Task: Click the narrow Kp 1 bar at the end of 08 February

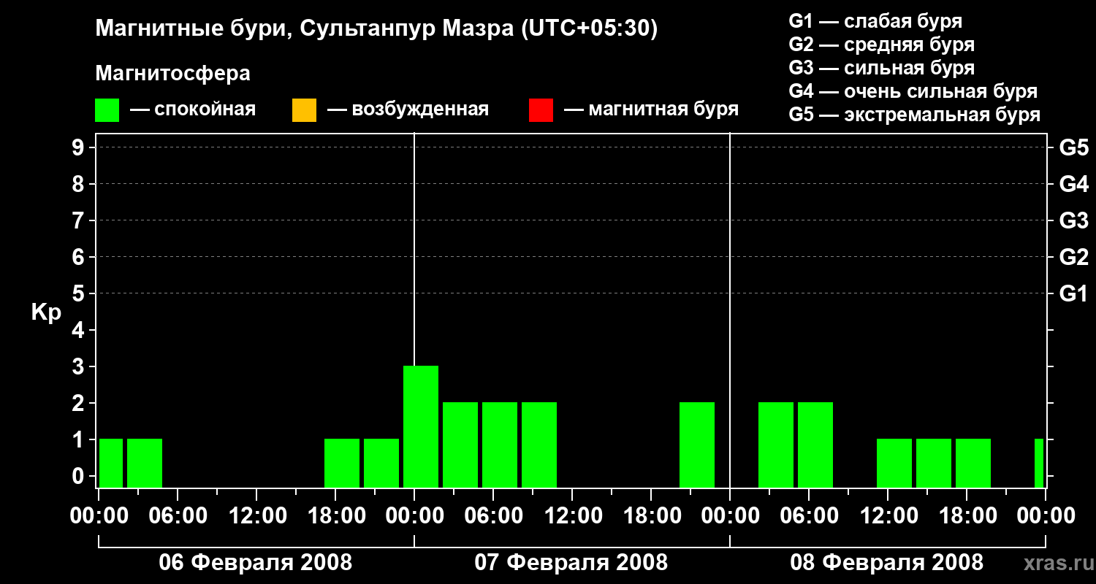Action: (x=1039, y=463)
